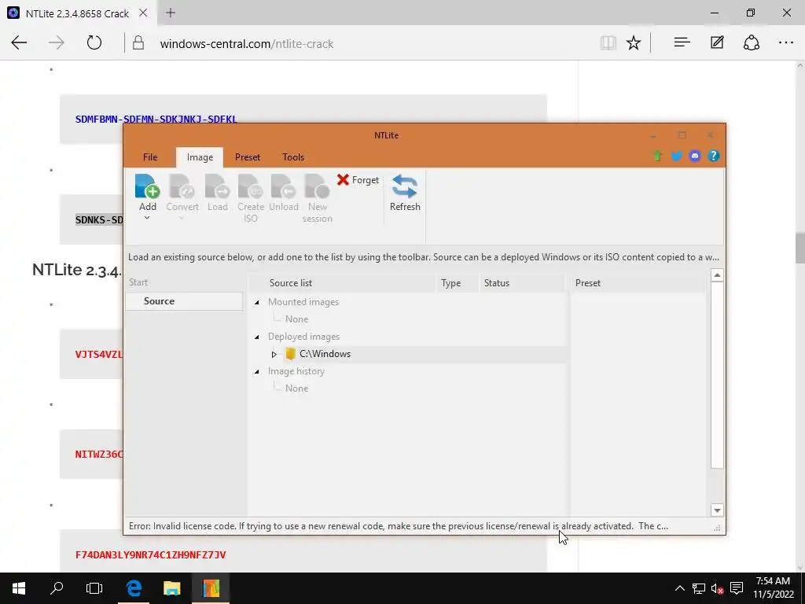Select the NTLite 2.3.4.8658 Crack browser tab
The width and height of the screenshot is (805, 604).
point(78,13)
